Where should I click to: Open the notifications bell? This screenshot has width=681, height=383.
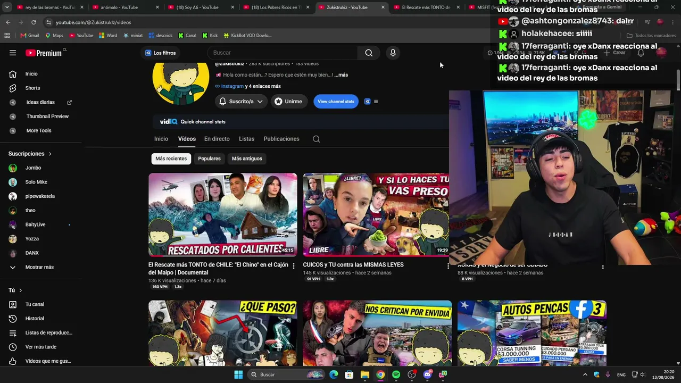click(641, 53)
